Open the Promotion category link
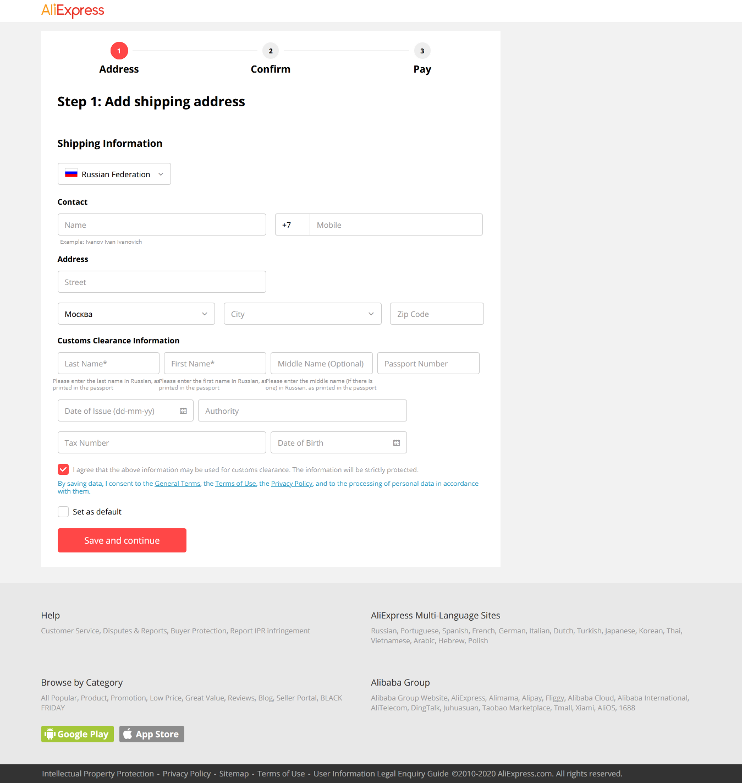 pyautogui.click(x=128, y=698)
